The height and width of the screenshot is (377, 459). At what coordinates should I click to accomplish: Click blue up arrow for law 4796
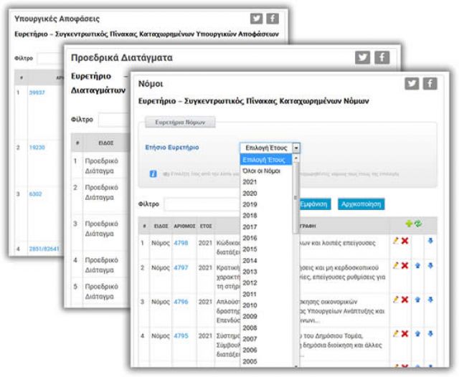(x=418, y=300)
